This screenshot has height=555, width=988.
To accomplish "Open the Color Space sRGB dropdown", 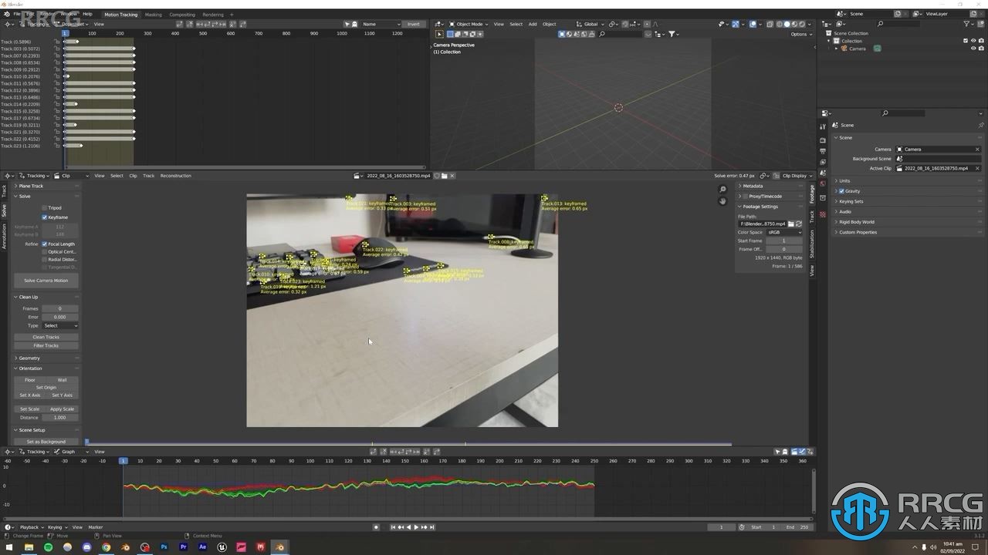I will [x=783, y=232].
